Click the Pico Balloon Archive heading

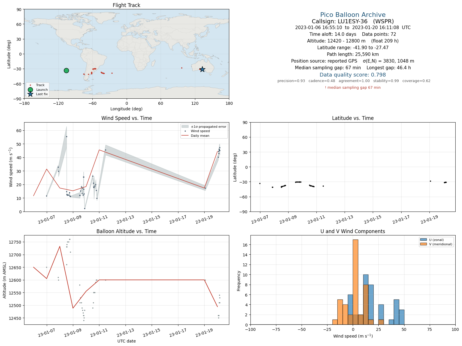pyautogui.click(x=353, y=15)
